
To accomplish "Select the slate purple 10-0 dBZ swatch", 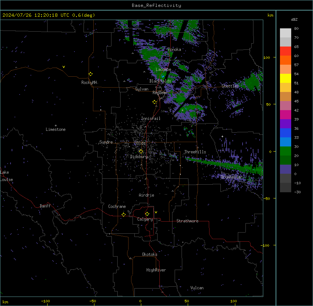I will coord(285,169).
